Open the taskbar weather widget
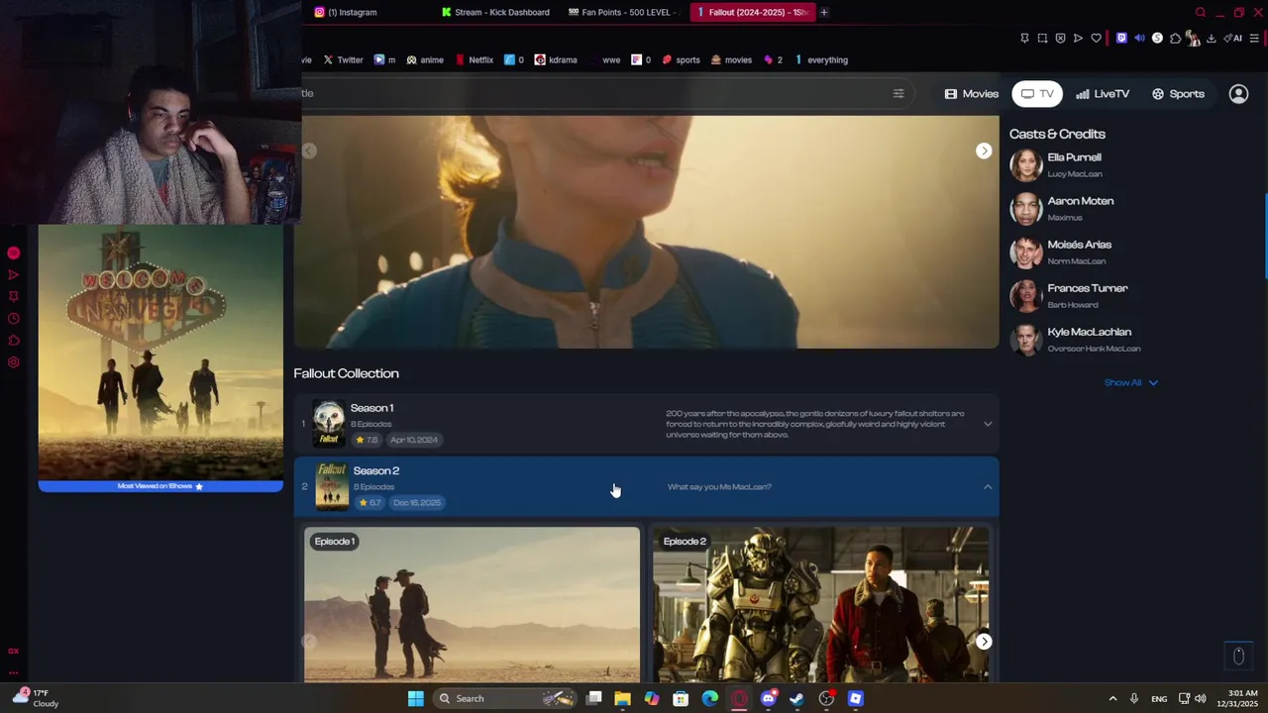This screenshot has width=1268, height=713. (36, 698)
